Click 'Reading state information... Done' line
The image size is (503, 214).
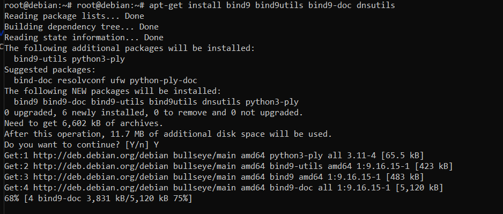84,38
